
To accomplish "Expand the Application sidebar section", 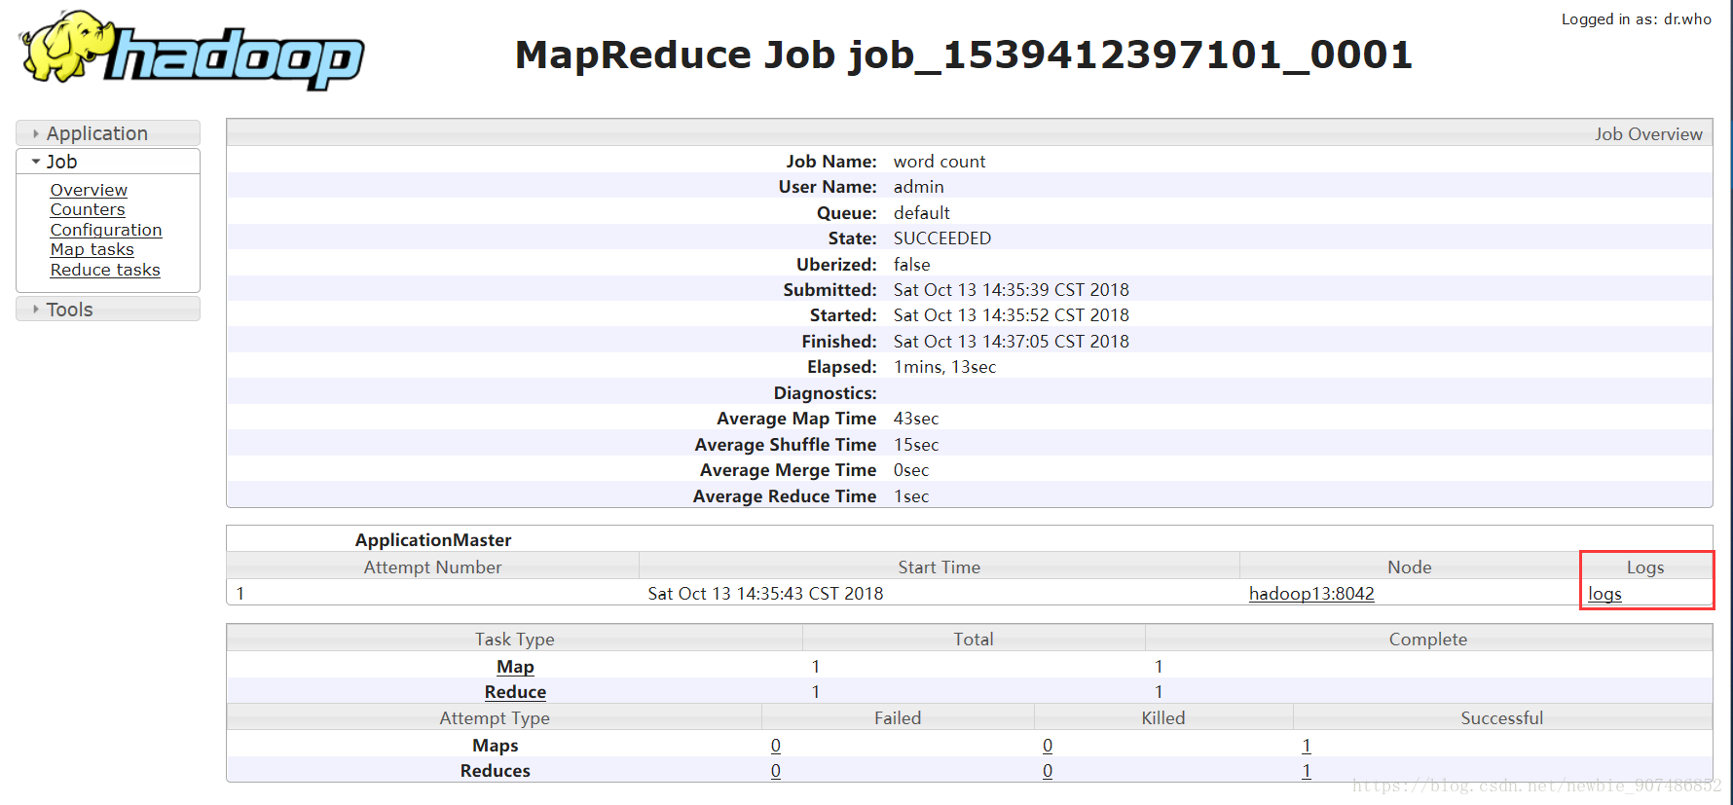I will point(108,133).
